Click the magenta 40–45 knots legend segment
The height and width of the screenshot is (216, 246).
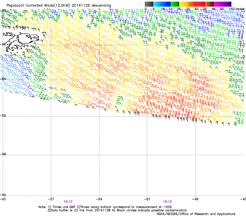218,4
